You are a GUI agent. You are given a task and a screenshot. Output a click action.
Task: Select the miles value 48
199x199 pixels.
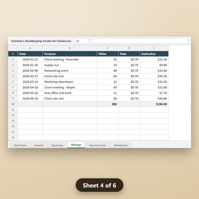tap(108, 71)
